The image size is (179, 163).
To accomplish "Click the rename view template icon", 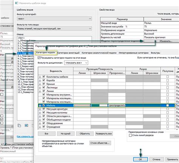I will click(26, 125).
